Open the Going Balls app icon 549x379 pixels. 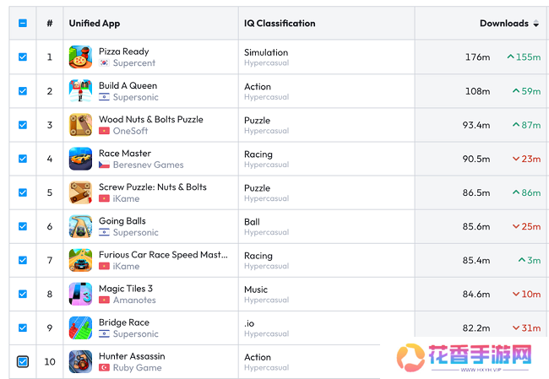pos(80,226)
